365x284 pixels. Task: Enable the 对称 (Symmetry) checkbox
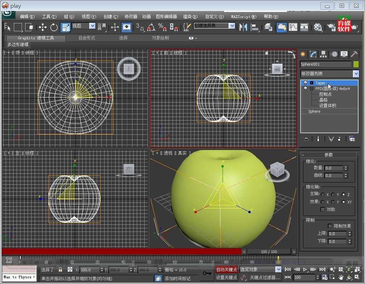(x=322, y=209)
